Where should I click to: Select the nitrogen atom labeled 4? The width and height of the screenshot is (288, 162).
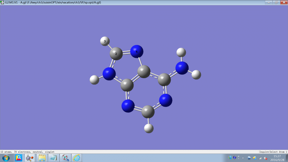137,52
